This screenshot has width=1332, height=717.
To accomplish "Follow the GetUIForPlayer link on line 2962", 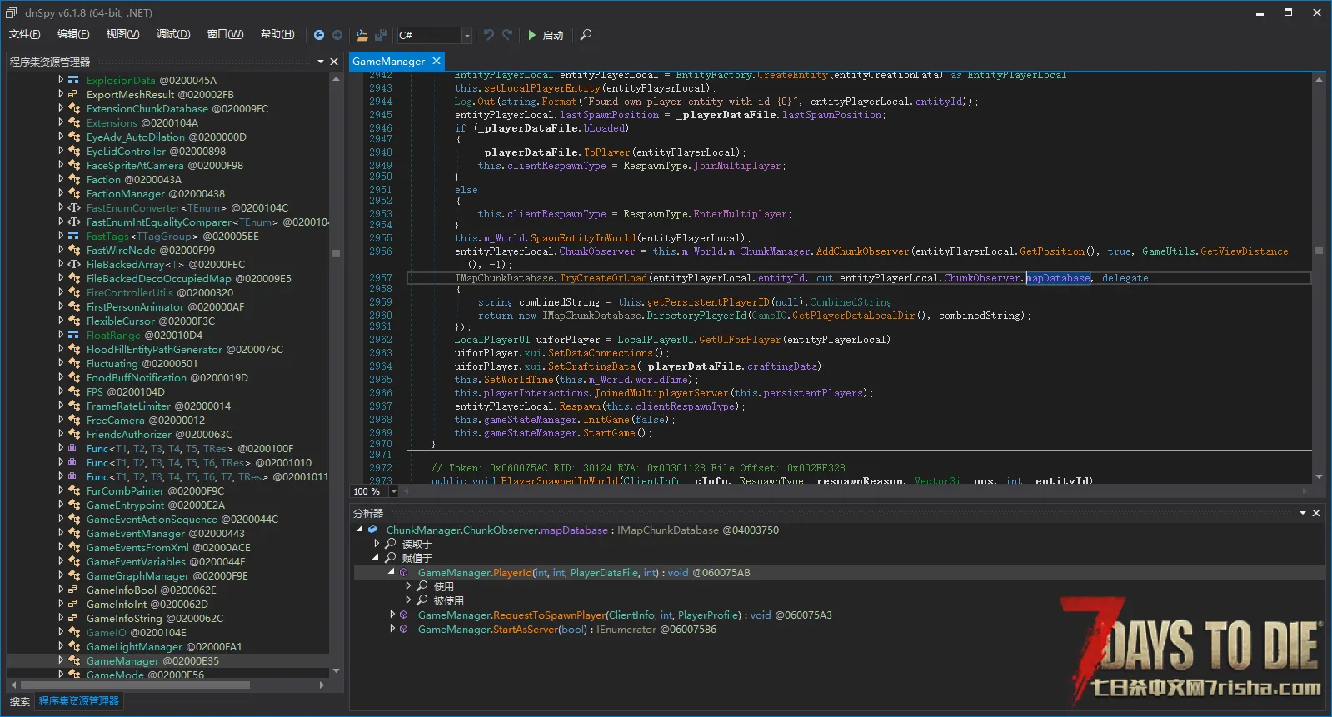I will (x=740, y=340).
